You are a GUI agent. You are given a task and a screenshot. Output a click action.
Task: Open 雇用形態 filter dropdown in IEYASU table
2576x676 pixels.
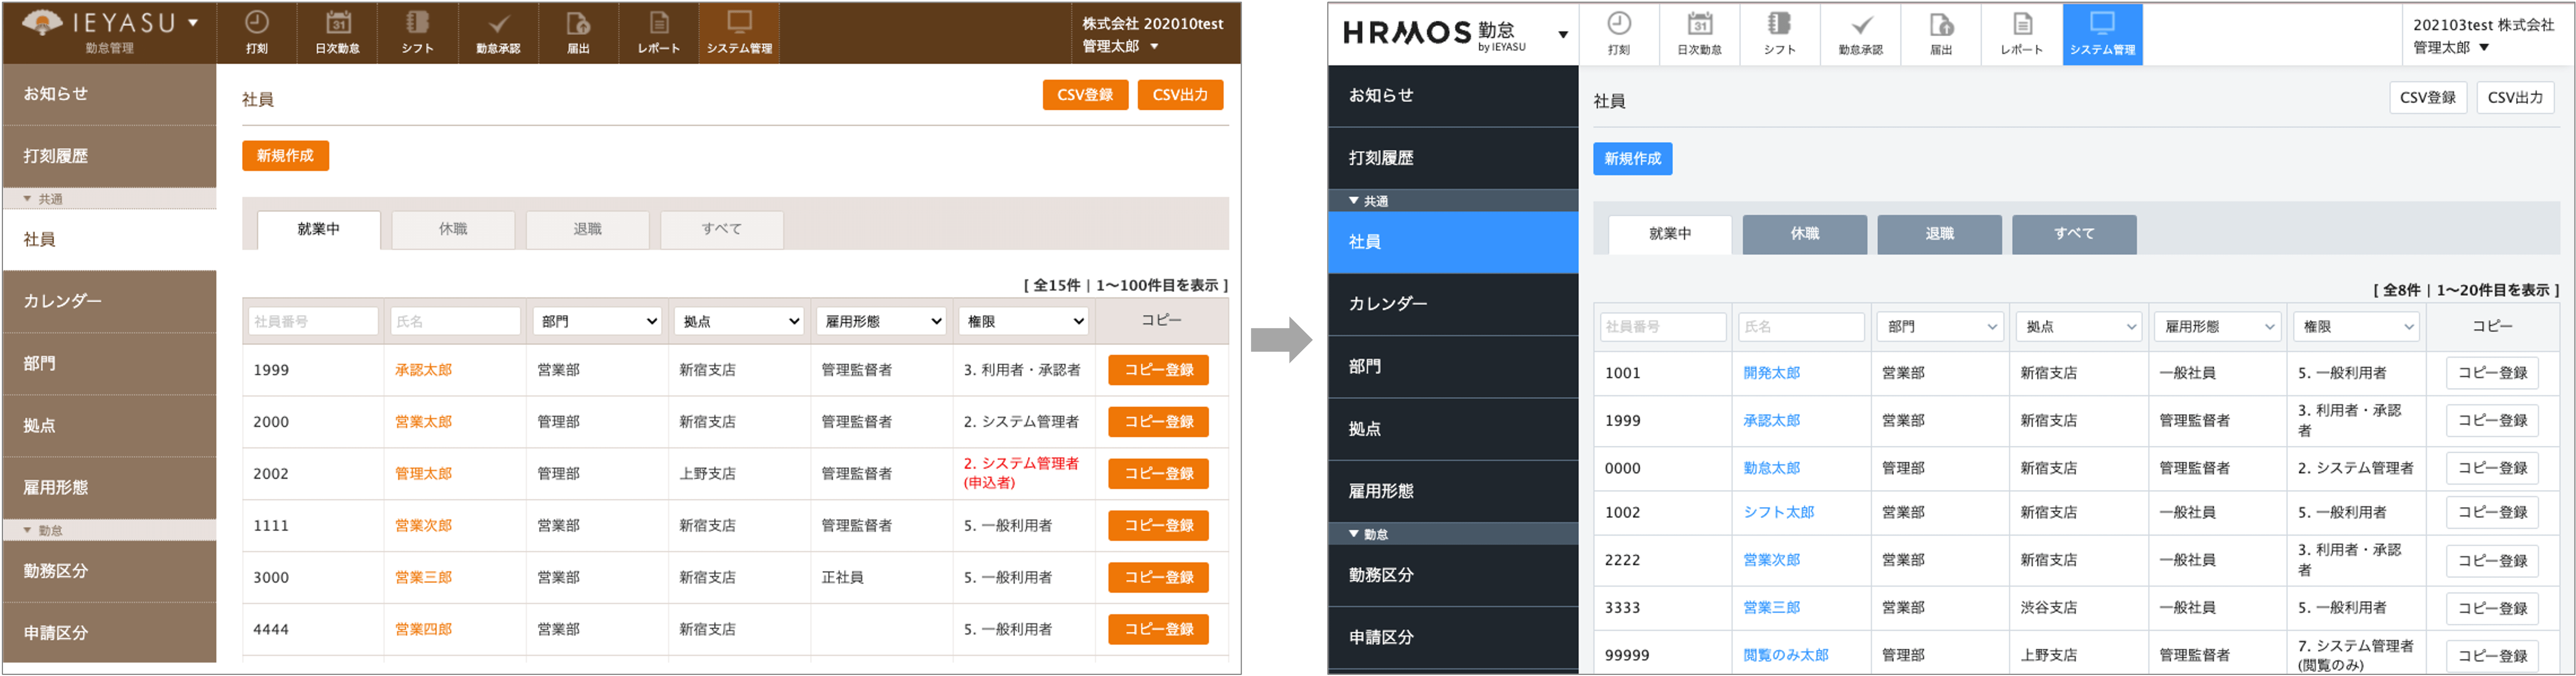pos(881,321)
